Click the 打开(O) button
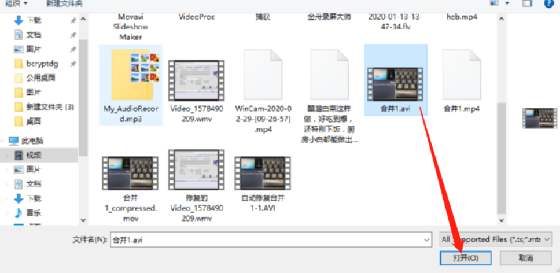 (x=465, y=257)
